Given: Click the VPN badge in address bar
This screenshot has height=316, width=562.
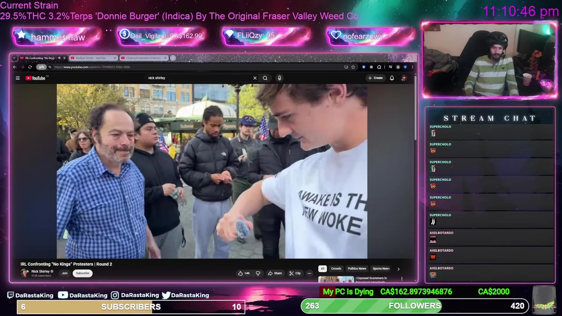Looking at the screenshot, I should click(41, 67).
